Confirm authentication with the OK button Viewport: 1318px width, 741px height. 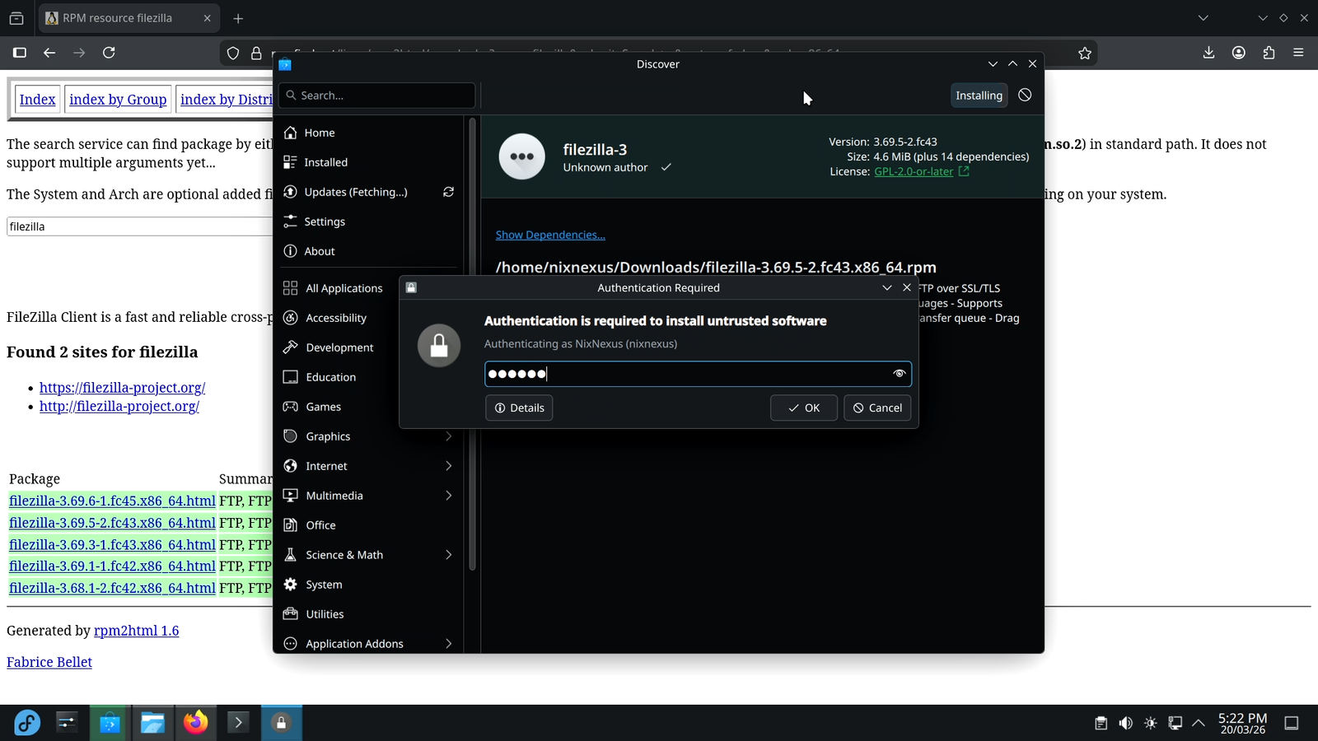[x=804, y=408]
